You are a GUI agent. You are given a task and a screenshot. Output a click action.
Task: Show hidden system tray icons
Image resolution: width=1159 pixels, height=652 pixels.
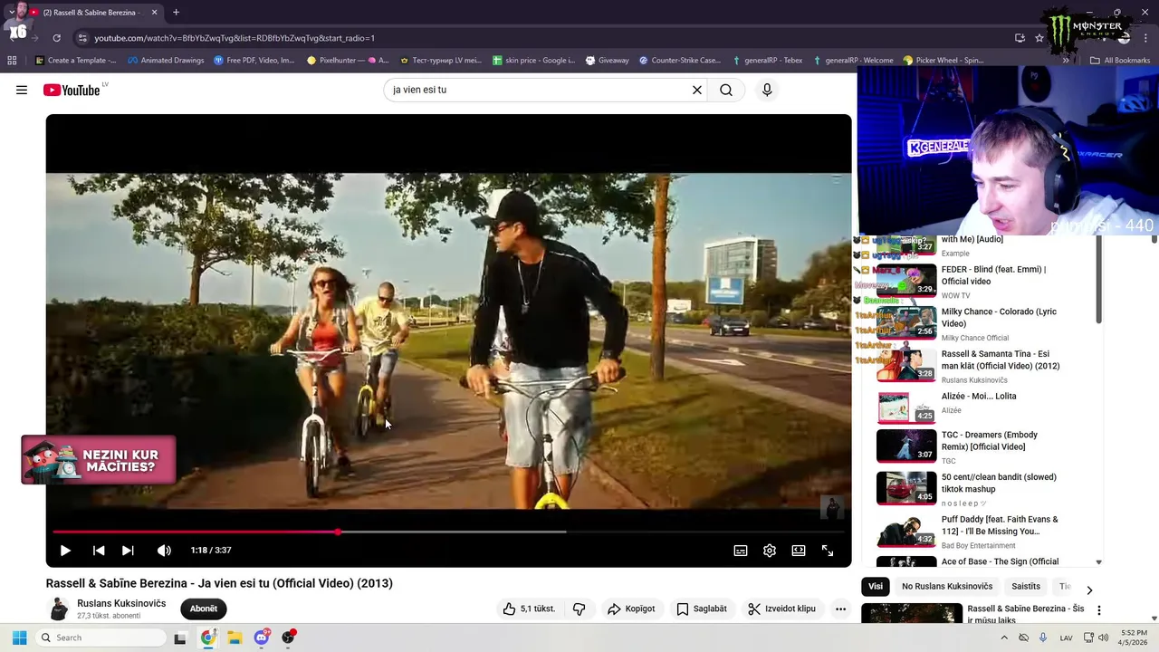(1004, 638)
